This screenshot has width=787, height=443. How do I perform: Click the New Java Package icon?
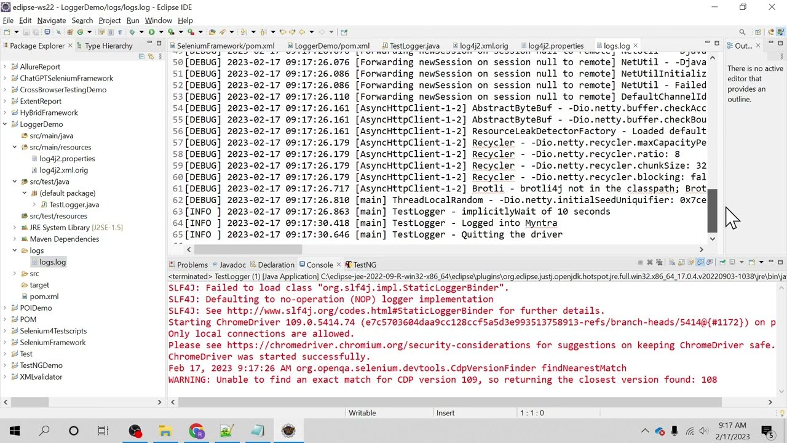(70, 32)
